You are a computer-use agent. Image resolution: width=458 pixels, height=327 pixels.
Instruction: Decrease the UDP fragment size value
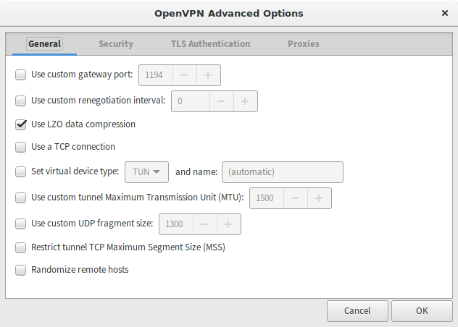tap(205, 224)
